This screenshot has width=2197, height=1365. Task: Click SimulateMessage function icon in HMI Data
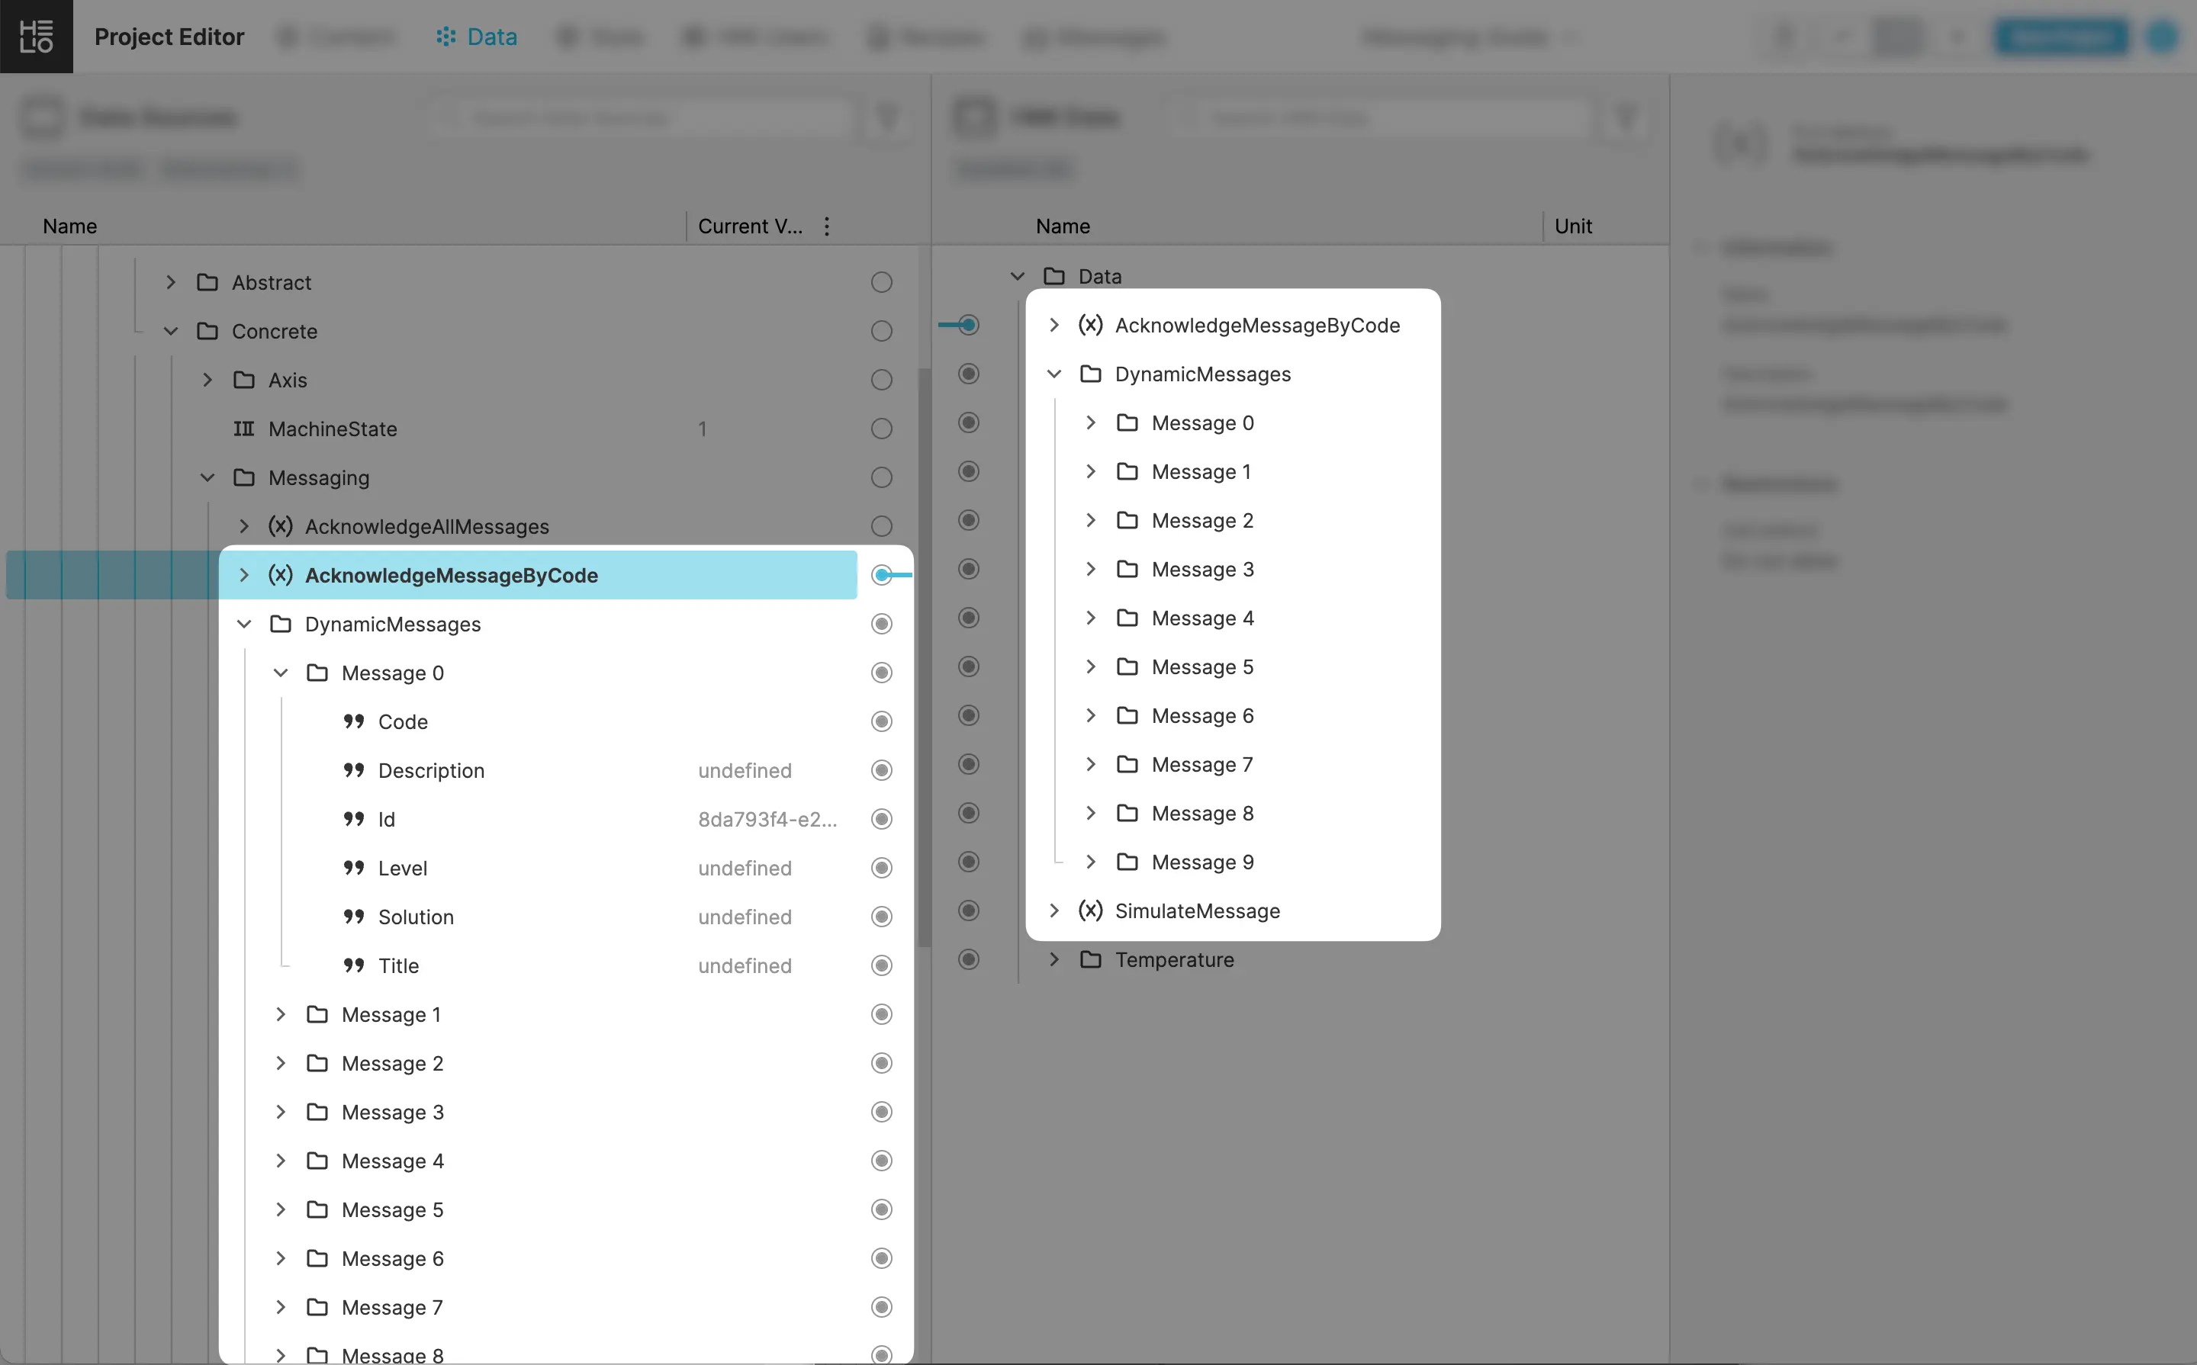pos(1090,911)
